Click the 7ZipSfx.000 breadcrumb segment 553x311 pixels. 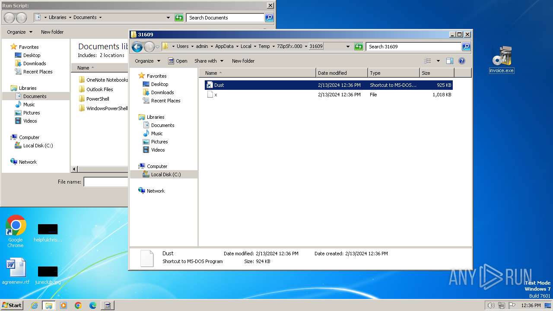coord(289,47)
